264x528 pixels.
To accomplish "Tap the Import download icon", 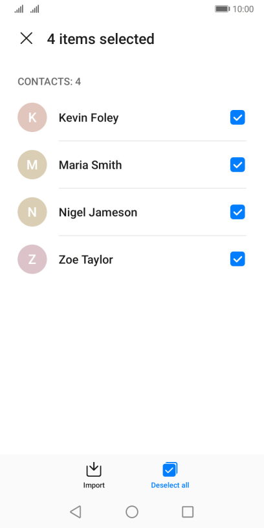I will click(x=94, y=469).
